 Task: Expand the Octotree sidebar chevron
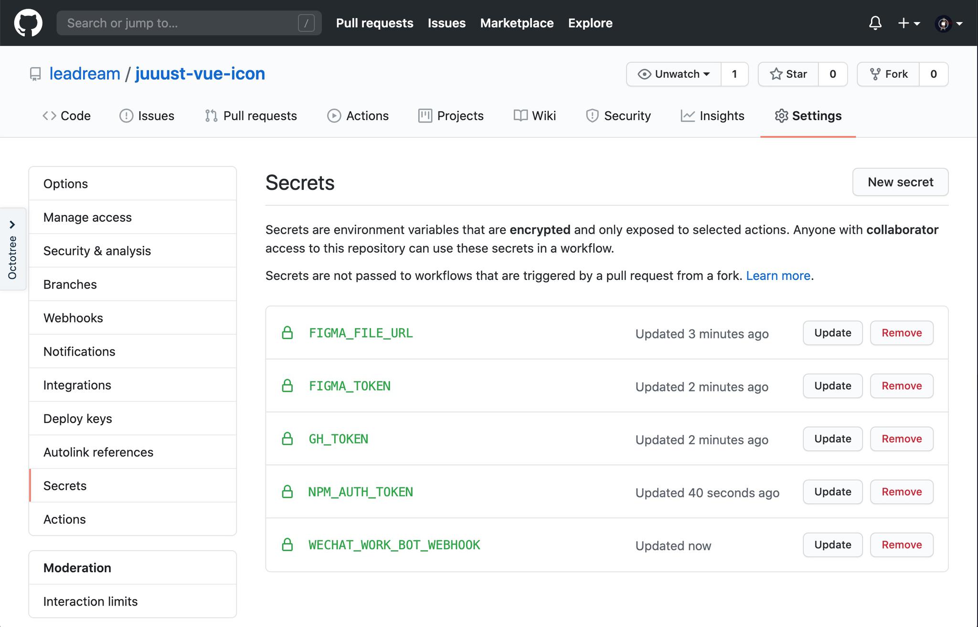(x=12, y=224)
